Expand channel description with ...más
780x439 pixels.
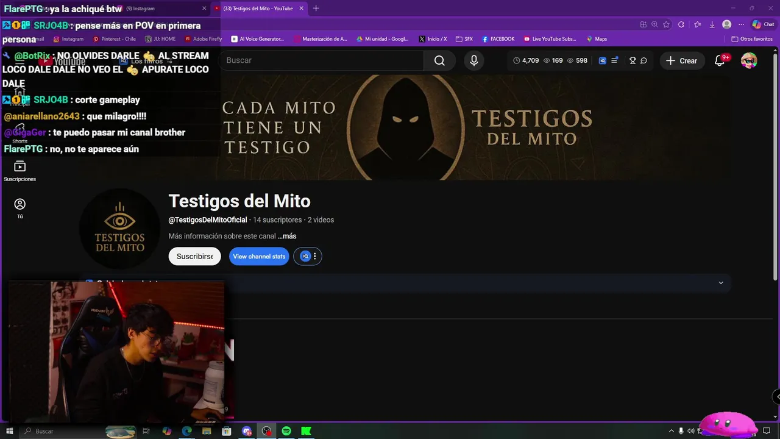coord(287,236)
